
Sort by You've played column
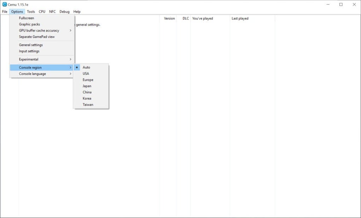click(x=210, y=18)
